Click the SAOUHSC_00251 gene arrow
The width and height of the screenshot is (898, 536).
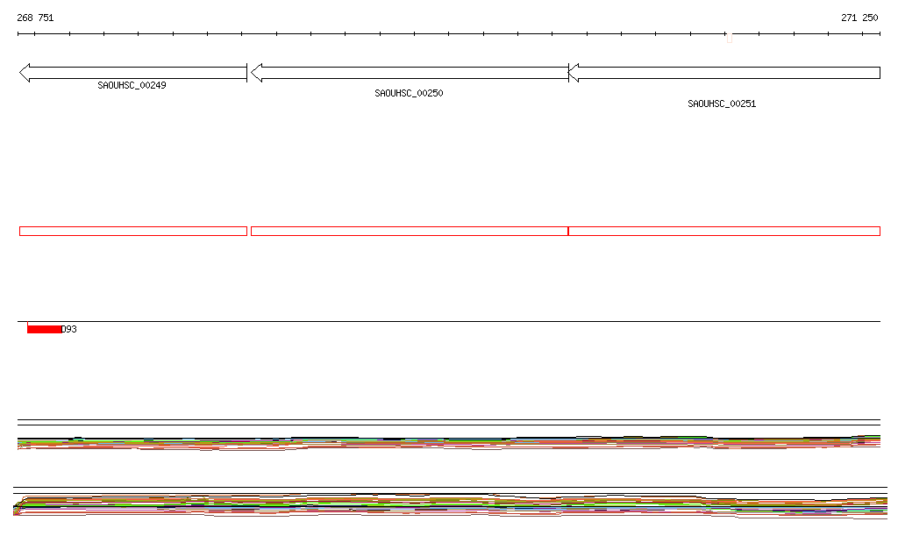pyautogui.click(x=723, y=73)
